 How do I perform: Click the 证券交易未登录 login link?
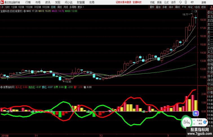coord(124,2)
